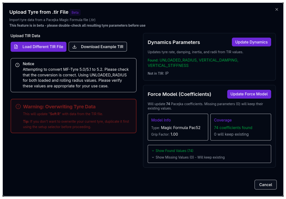The height and width of the screenshot is (199, 286).
Task: Click the file upload icon on Load button
Action: point(16,47)
